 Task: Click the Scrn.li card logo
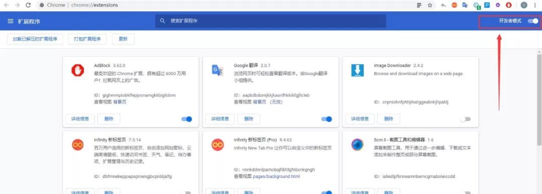point(357,144)
